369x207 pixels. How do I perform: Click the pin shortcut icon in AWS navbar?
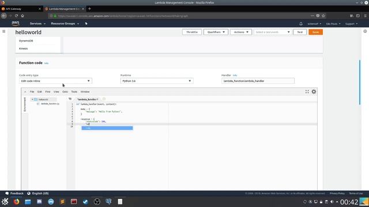point(86,24)
